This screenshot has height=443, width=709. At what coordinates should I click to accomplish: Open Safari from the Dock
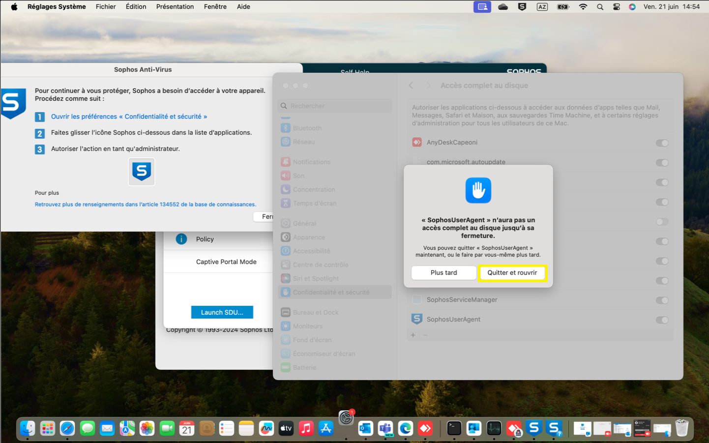[67, 429]
